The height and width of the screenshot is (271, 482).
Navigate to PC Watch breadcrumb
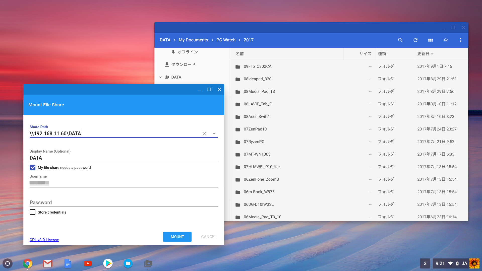coord(226,40)
